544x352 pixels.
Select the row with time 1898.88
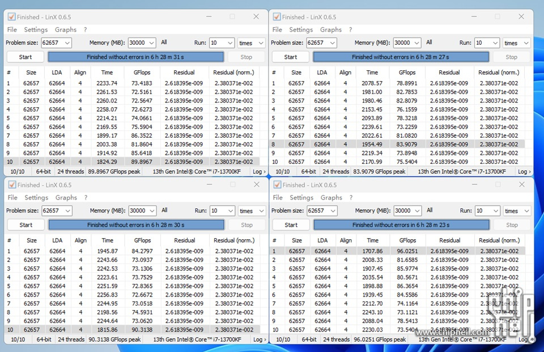[397, 286]
